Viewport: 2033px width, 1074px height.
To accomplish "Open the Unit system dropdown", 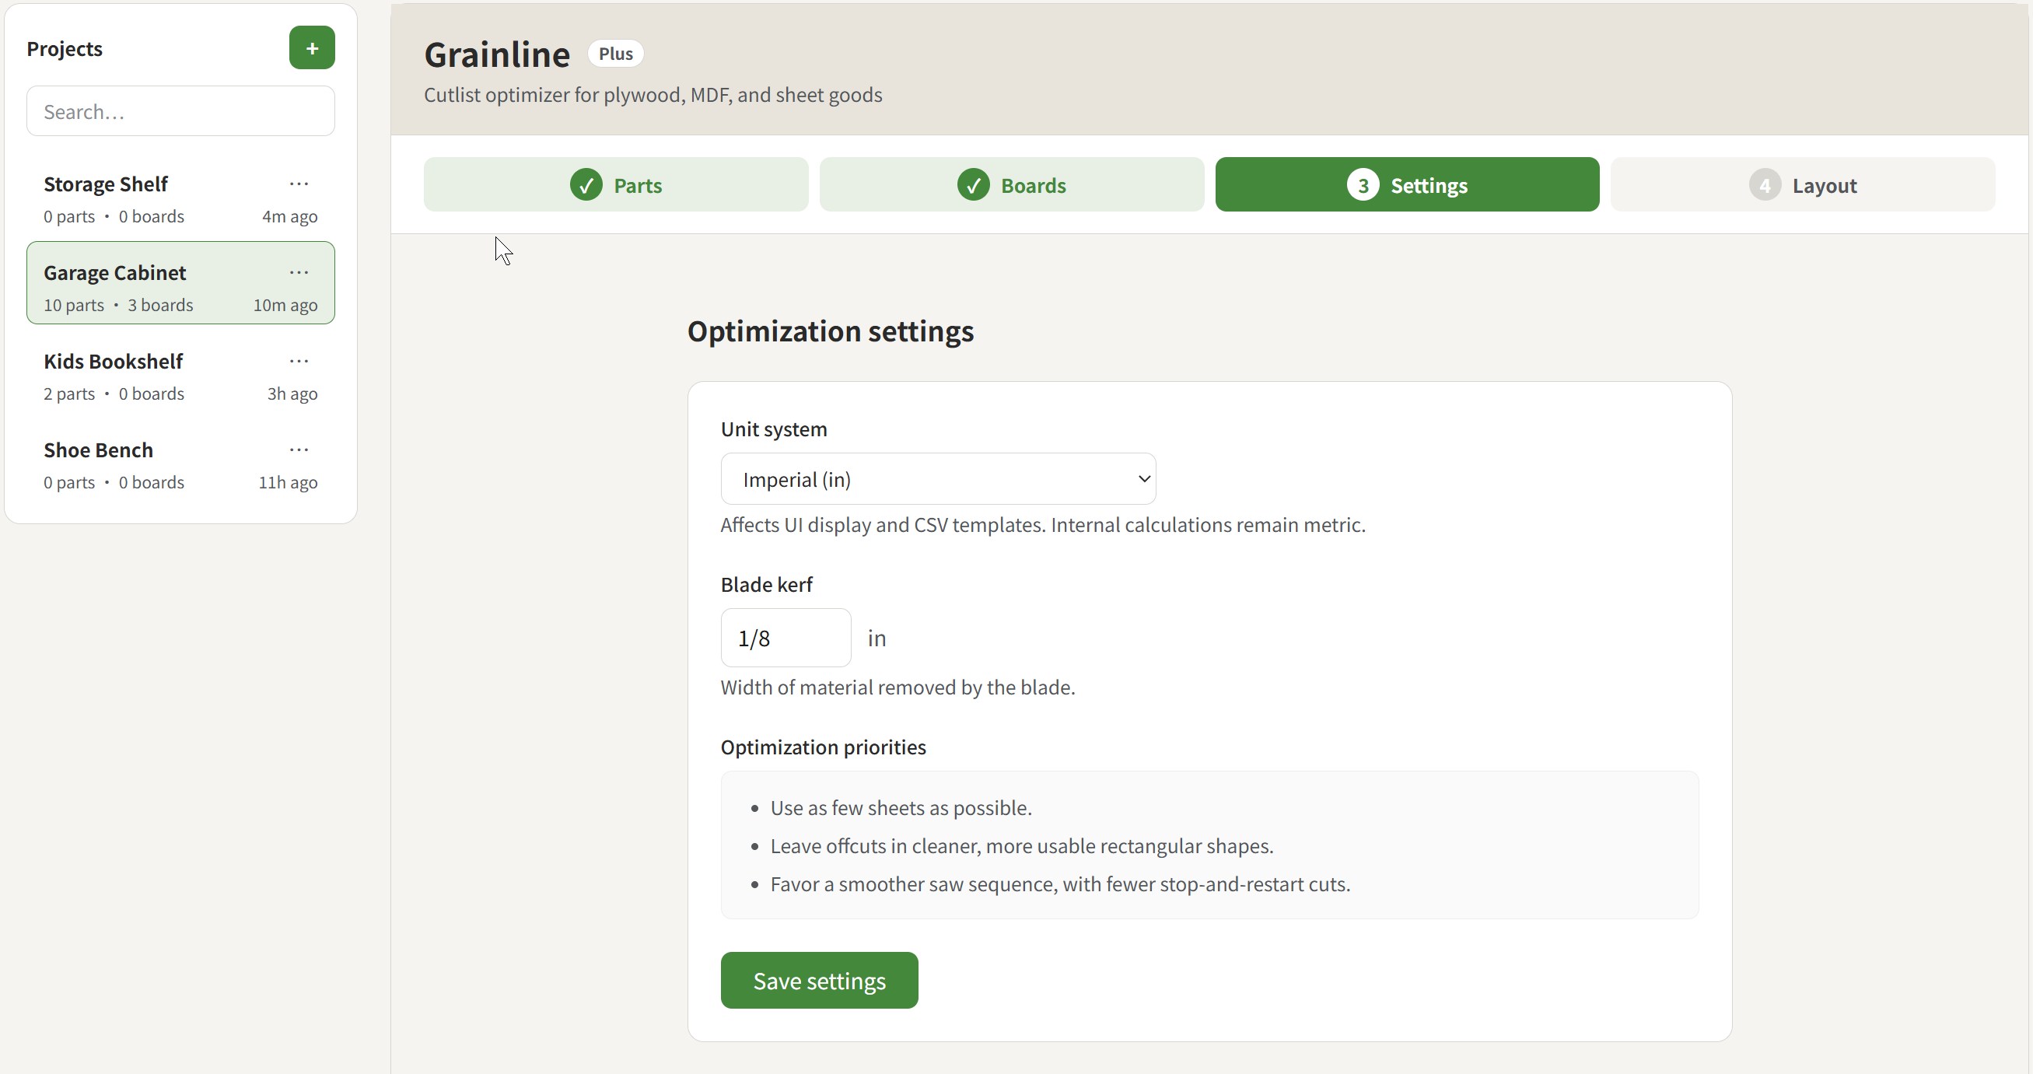I will pos(937,479).
